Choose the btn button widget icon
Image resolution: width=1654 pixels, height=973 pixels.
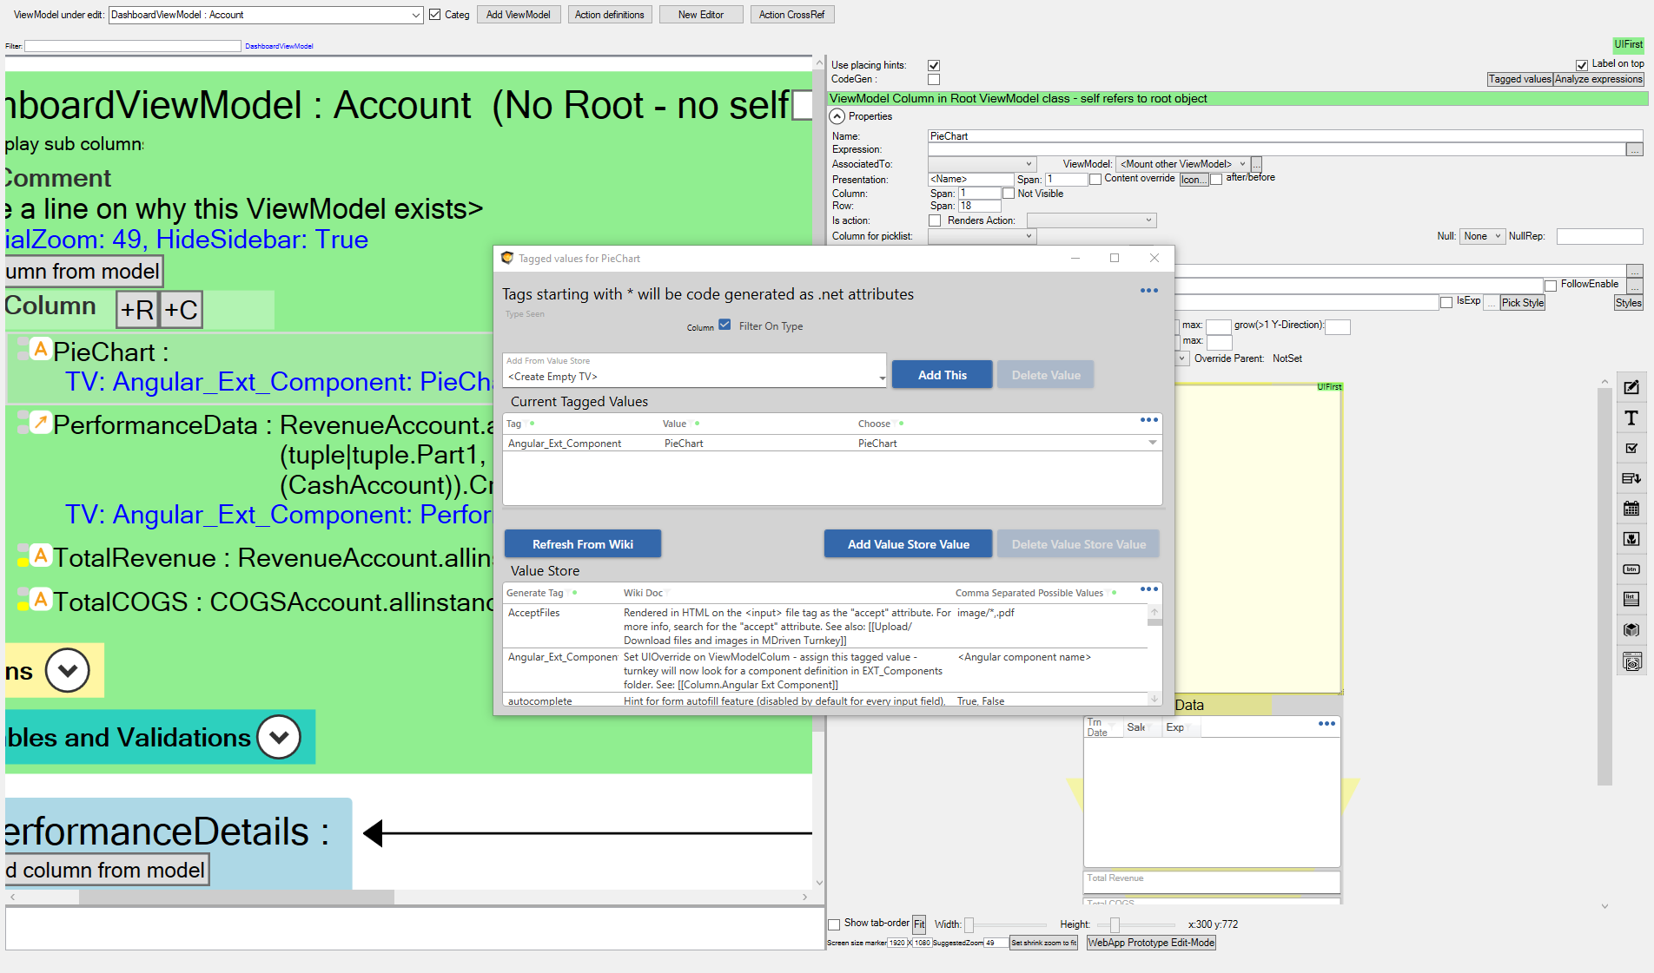1631,569
